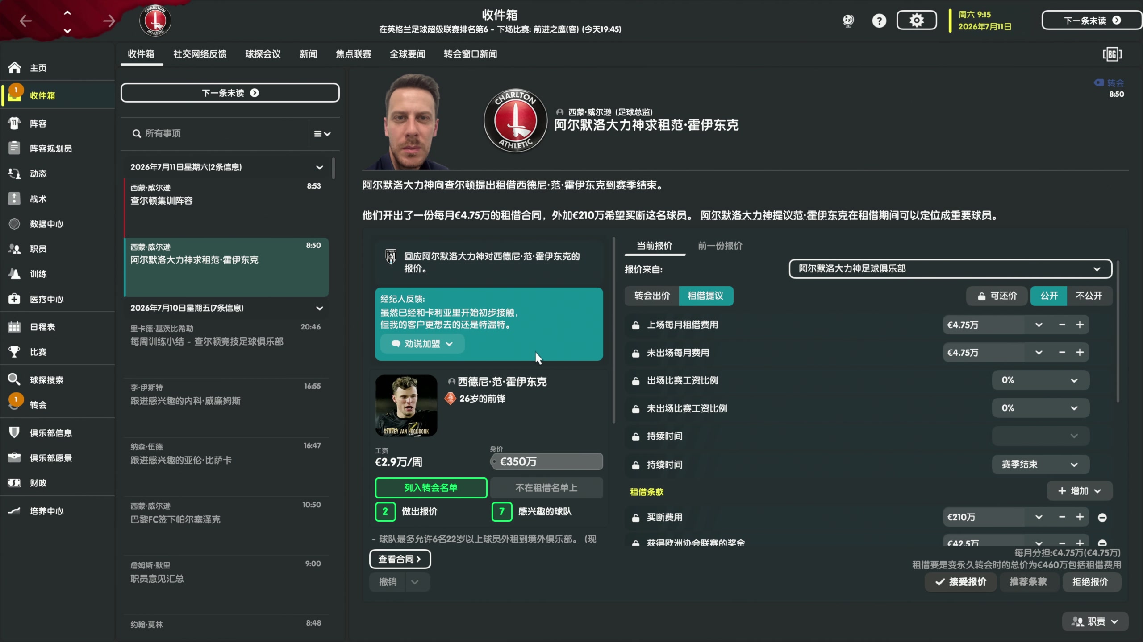Click 下一条未读 button above inbox list

(230, 93)
